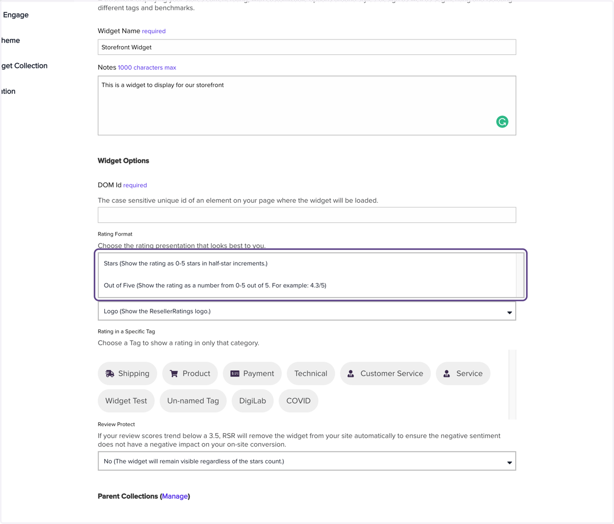
Task: Click the truck icon on Shipping tag
Action: pyautogui.click(x=110, y=373)
